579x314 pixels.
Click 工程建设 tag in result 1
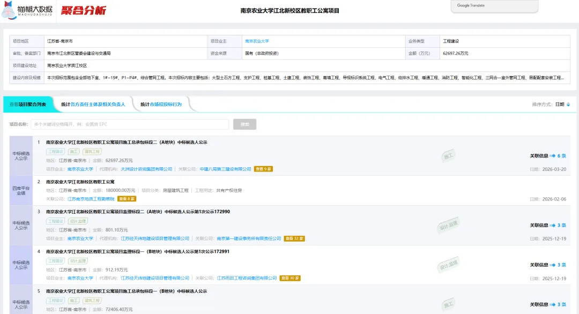[55, 152]
